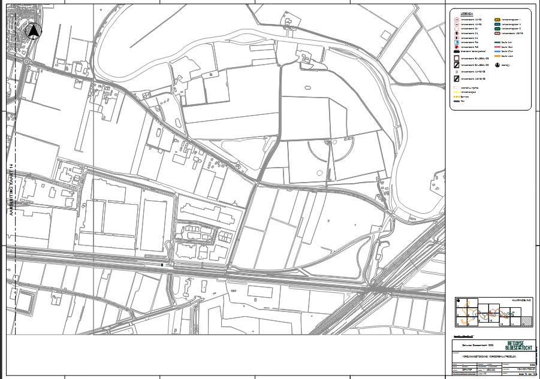Click the blue route line legend swatch
Screen dimensions: 540x379
pyautogui.click(x=497, y=51)
